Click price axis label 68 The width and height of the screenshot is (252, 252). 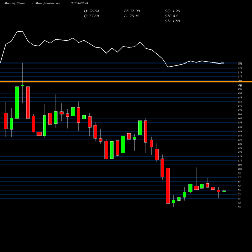(239, 199)
